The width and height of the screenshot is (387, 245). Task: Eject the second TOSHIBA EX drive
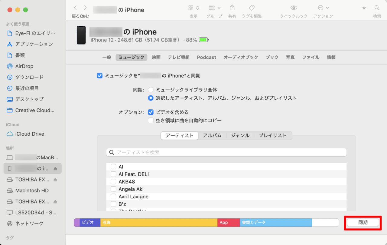[x=55, y=201]
